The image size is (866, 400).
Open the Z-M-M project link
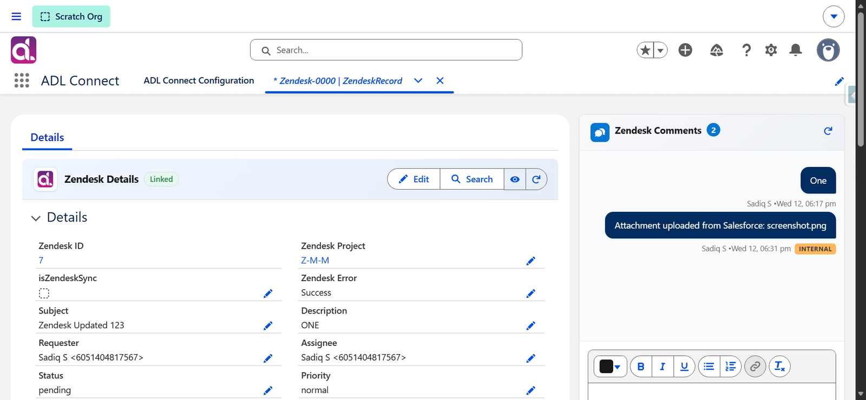click(x=315, y=260)
